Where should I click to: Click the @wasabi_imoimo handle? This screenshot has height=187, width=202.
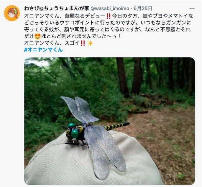tap(110, 9)
